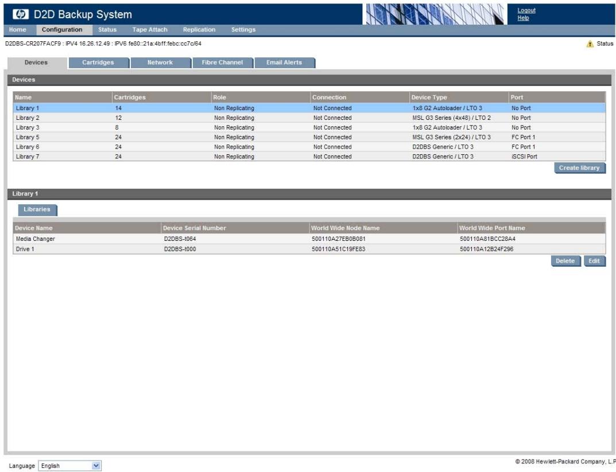This screenshot has width=616, height=472.
Task: Open the Replication menu
Action: click(x=199, y=29)
